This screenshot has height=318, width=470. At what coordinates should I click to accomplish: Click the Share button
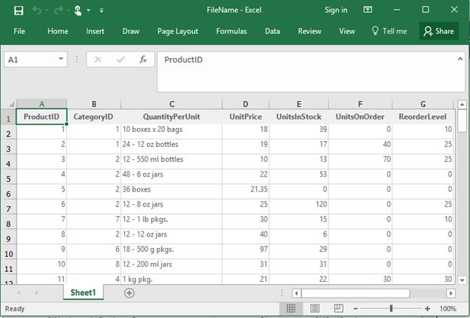(439, 31)
